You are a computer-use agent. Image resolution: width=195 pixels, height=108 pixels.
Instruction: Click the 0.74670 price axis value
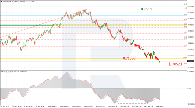(191, 19)
